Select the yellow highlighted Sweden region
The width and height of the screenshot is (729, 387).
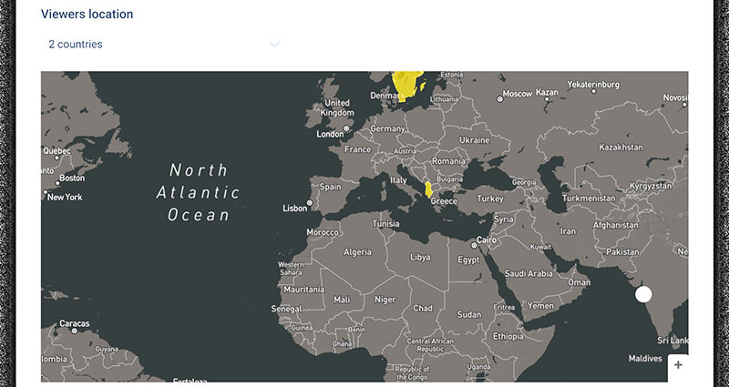point(410,84)
